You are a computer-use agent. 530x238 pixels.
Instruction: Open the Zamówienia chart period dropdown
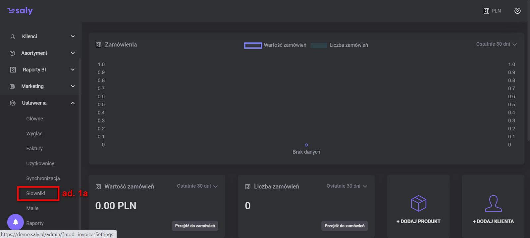tap(496, 44)
